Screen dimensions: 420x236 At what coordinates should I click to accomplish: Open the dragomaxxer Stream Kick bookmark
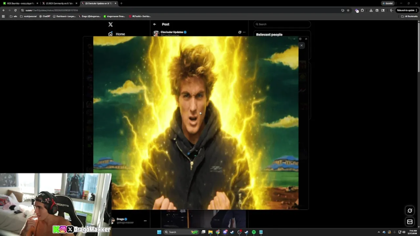(x=115, y=16)
